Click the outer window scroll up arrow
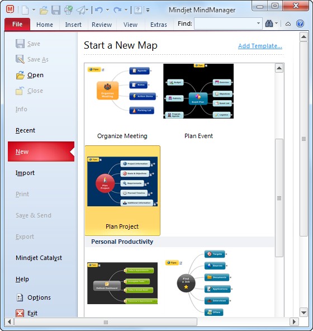Image resolution: width=313 pixels, height=331 pixels. (x=303, y=37)
